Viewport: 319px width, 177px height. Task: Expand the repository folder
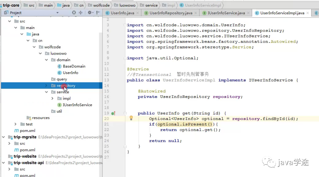(46, 86)
